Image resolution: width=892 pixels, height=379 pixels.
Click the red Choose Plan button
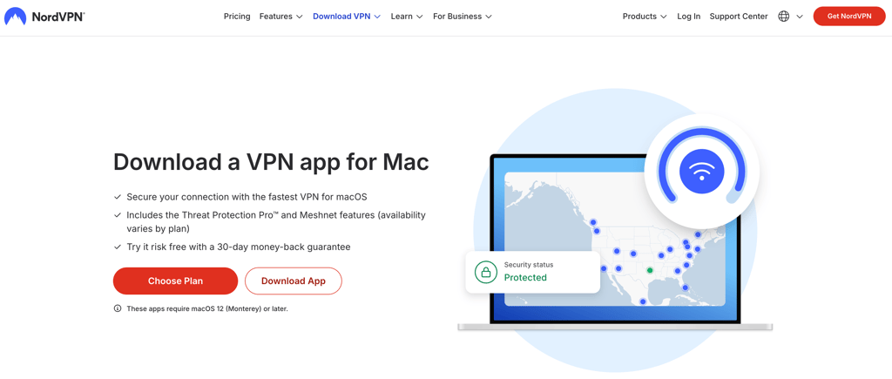(175, 281)
